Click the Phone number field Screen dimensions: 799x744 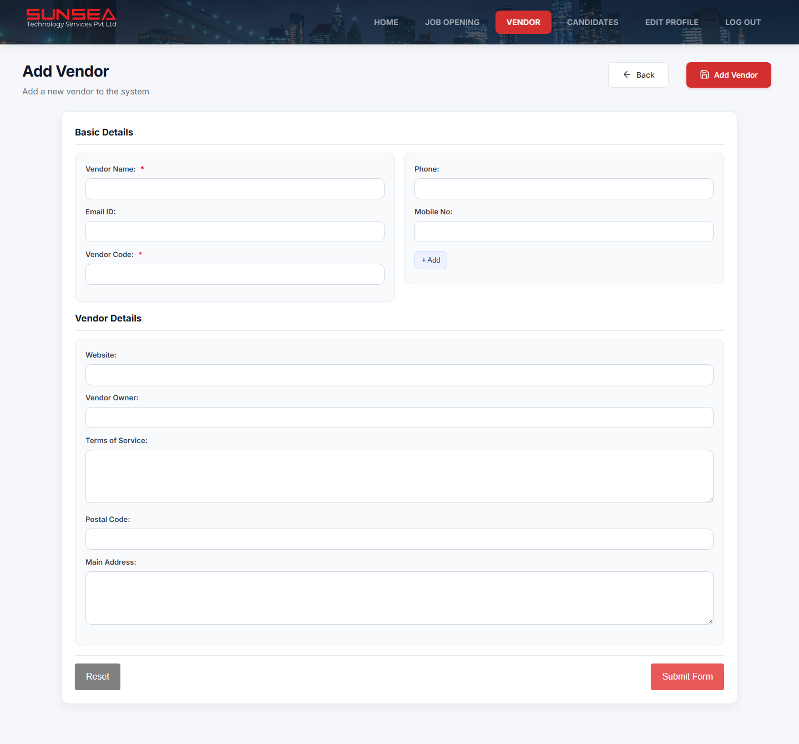click(564, 189)
